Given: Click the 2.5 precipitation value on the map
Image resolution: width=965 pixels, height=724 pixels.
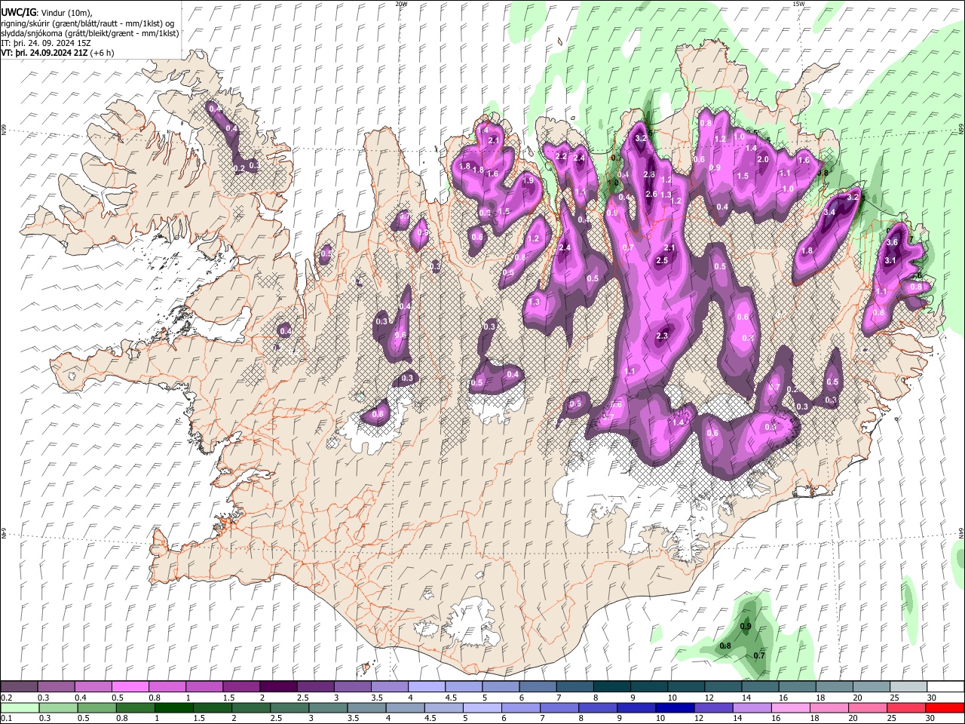Looking at the screenshot, I should coord(662,261).
